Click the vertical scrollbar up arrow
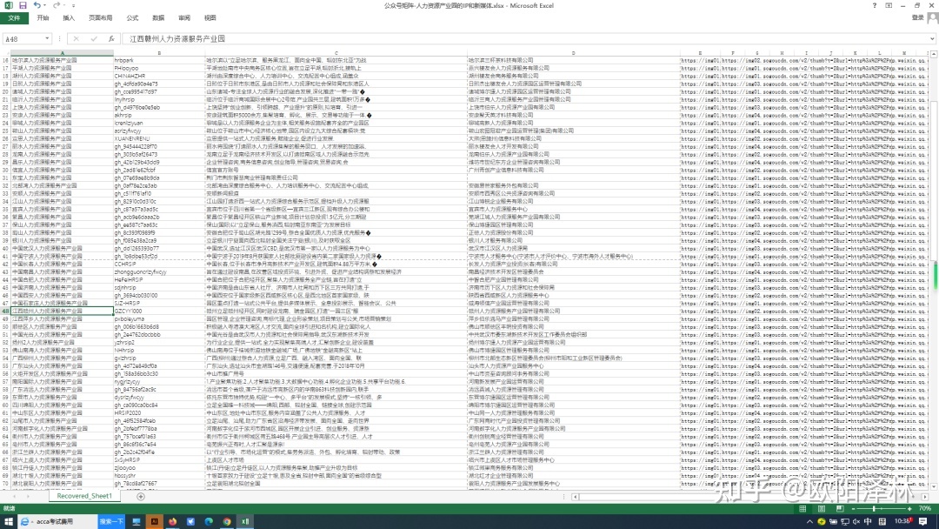Image resolution: width=939 pixels, height=529 pixels. click(934, 54)
